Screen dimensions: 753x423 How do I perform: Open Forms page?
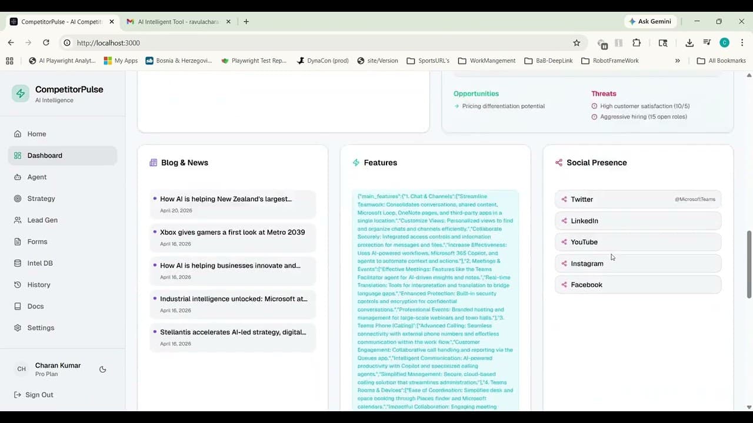(62, 241)
